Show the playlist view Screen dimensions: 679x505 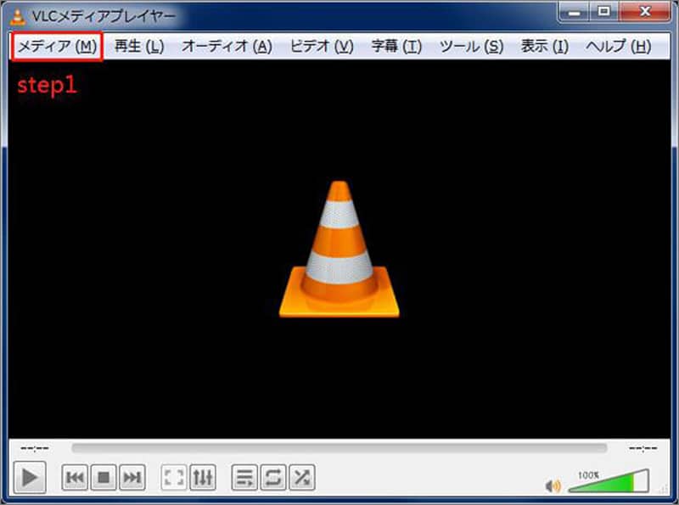(244, 477)
